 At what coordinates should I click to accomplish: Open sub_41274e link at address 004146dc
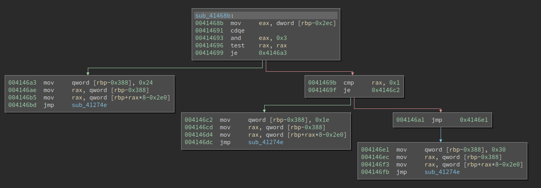point(266,142)
